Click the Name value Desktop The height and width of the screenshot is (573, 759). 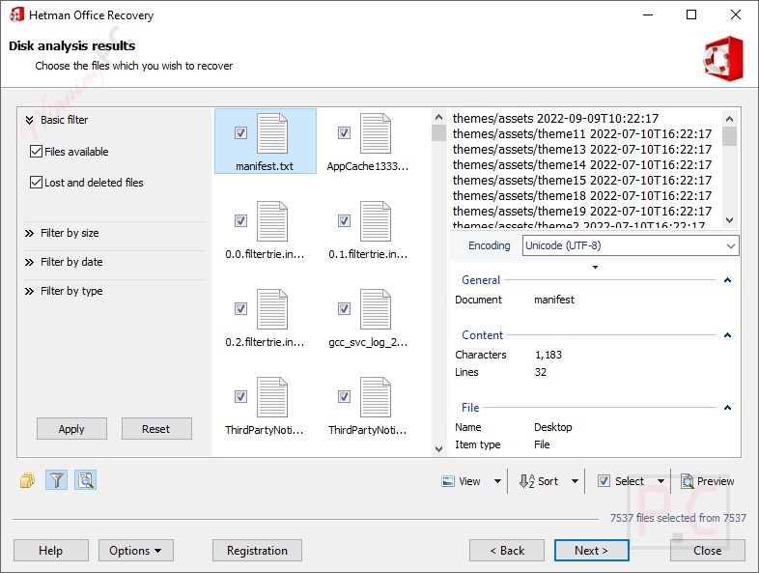click(552, 427)
